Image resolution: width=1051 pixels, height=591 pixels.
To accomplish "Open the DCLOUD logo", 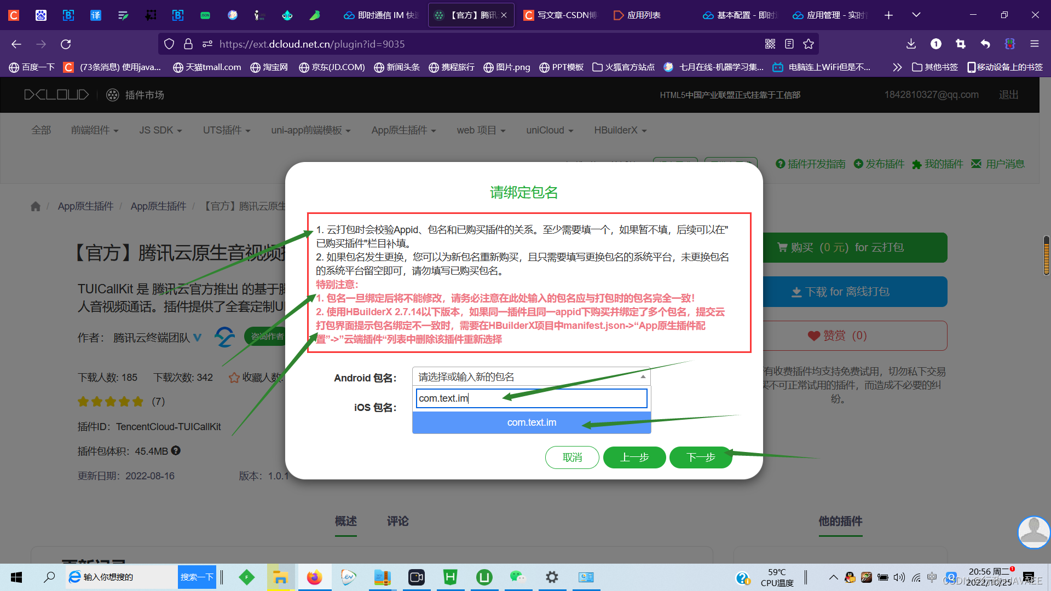I will (56, 95).
